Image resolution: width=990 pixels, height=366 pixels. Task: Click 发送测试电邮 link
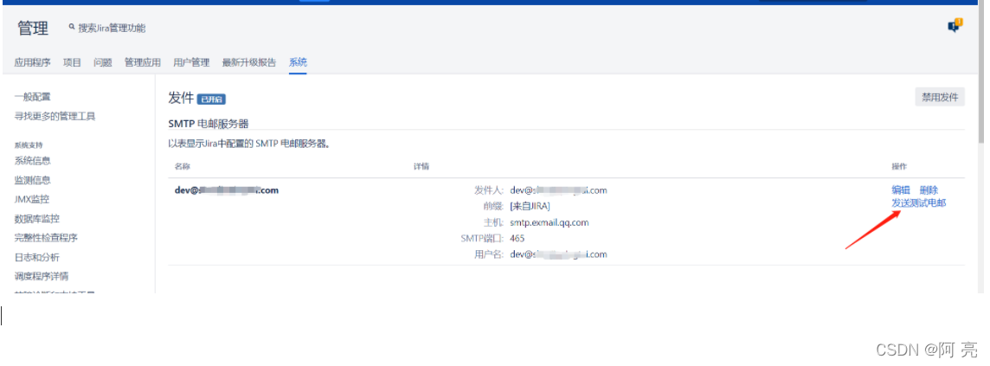click(919, 203)
